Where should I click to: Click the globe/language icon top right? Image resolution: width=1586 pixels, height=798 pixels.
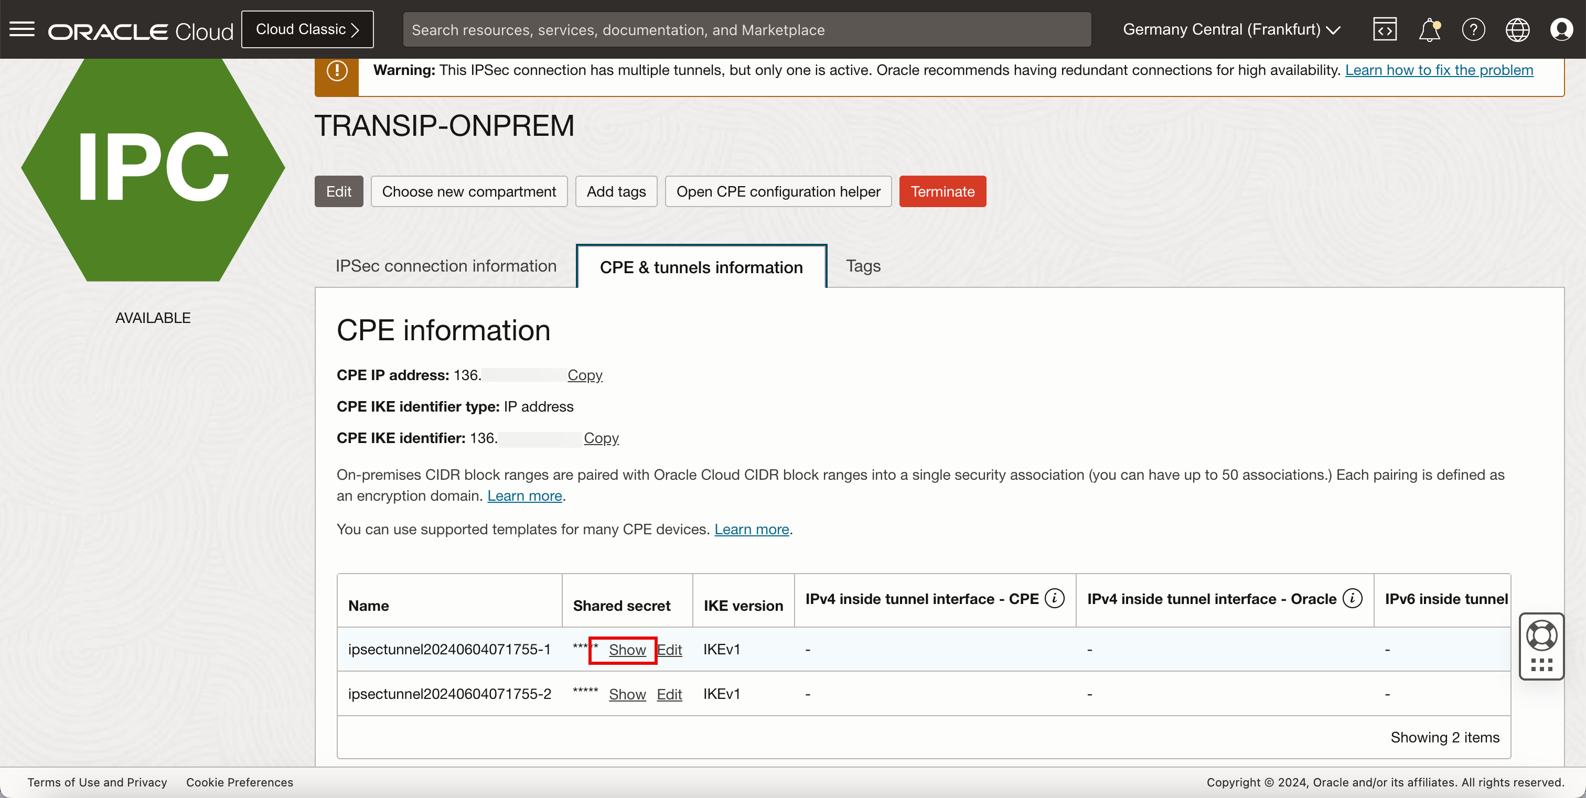pyautogui.click(x=1518, y=29)
